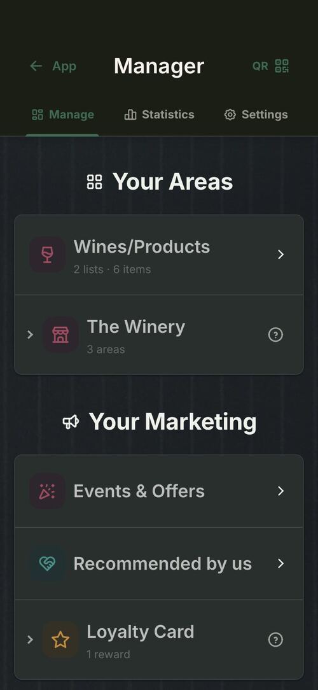Expand the Loyalty Card chevron
The height and width of the screenshot is (690, 318).
(30, 640)
